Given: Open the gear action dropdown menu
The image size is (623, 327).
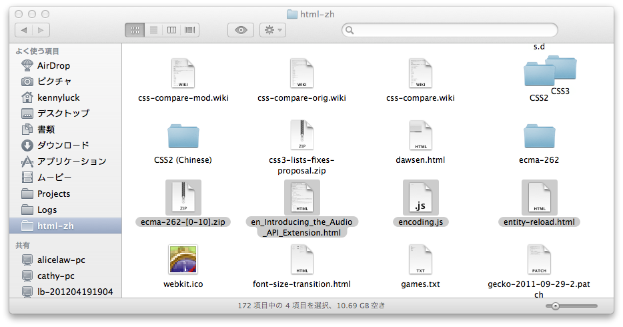Looking at the screenshot, I should click(x=272, y=30).
